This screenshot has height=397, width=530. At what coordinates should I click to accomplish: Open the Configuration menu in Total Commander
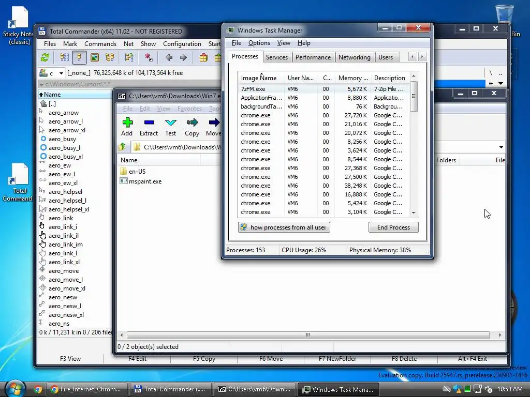(x=182, y=44)
